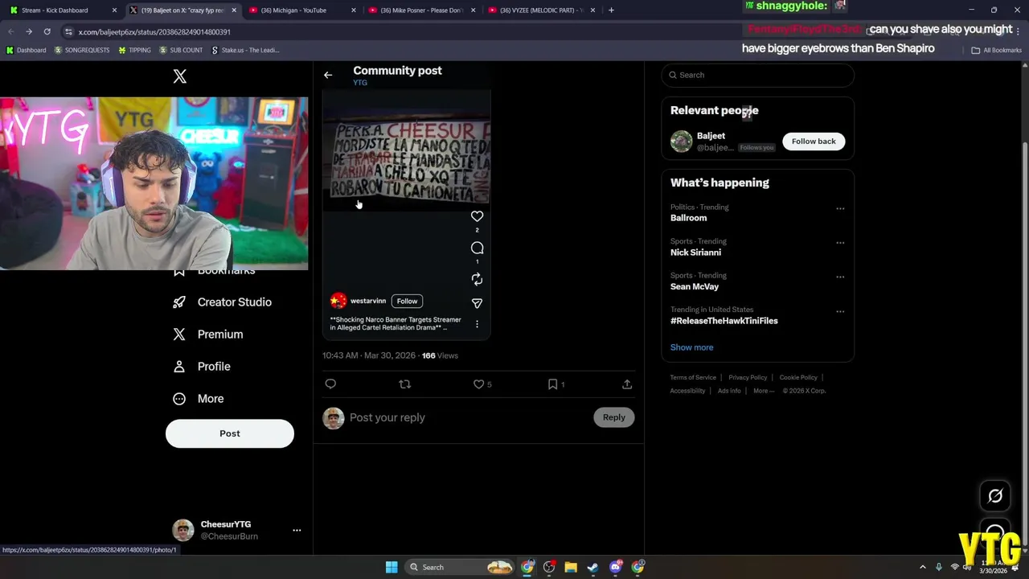The image size is (1029, 579).
Task: Follow westarvinn in the embedded video
Action: [x=407, y=301]
